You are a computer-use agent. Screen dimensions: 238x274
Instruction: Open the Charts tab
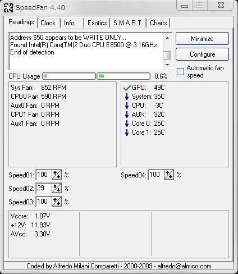pos(158,23)
